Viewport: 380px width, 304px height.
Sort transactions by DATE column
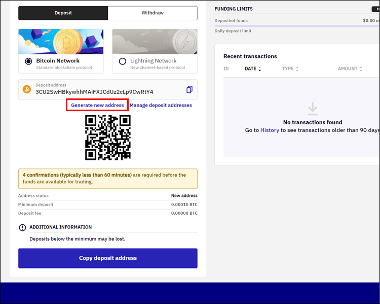click(x=253, y=69)
